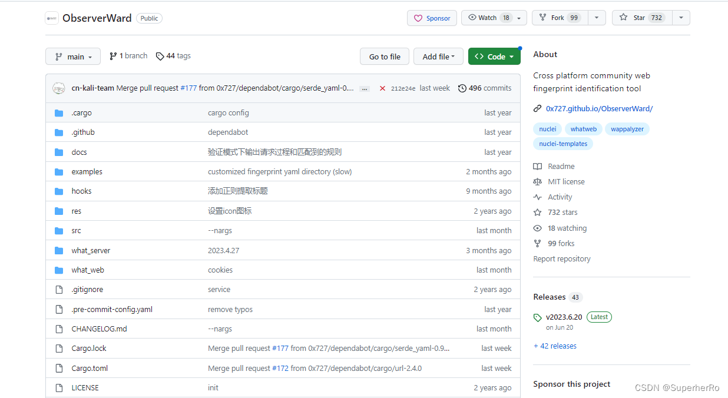728x398 pixels.
Task: Open the Readme via the book icon
Action: pyautogui.click(x=537, y=166)
